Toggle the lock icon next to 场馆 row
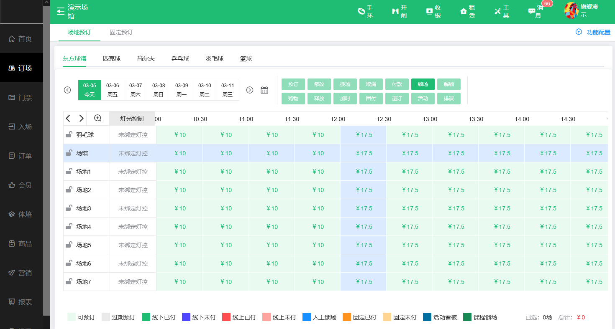The height and width of the screenshot is (329, 615). [69, 153]
